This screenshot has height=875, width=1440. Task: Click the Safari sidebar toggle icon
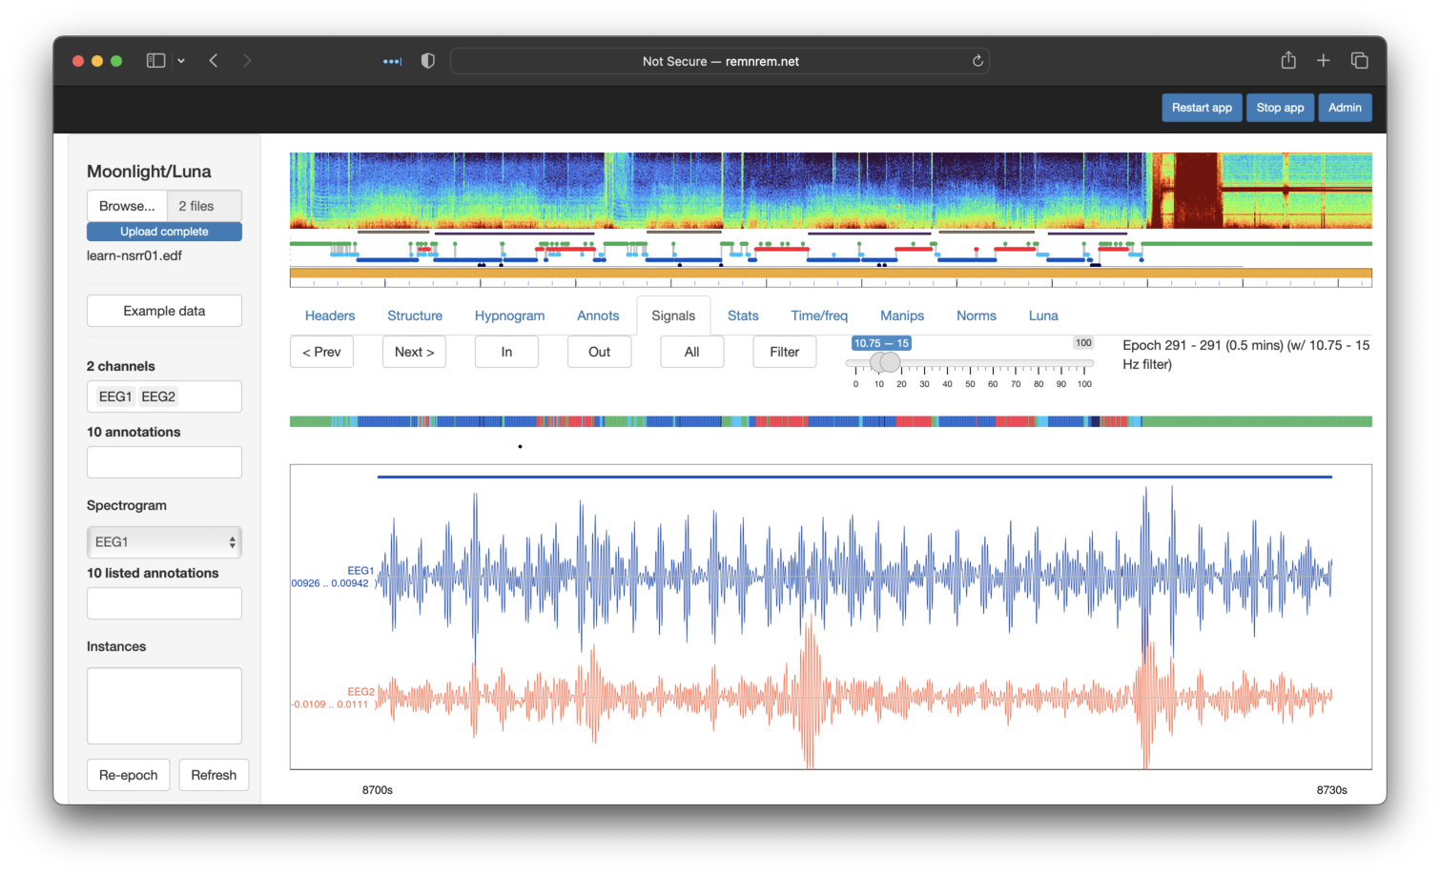[x=155, y=61]
